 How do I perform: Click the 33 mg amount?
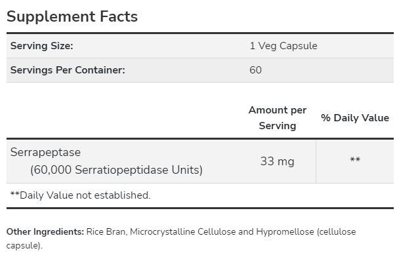[x=278, y=161]
